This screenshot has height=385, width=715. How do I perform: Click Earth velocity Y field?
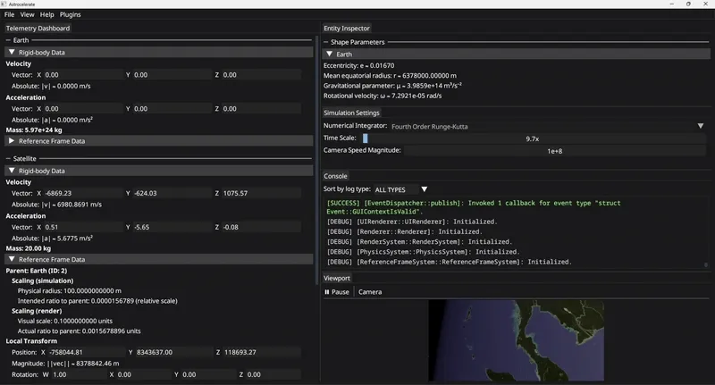tap(172, 75)
